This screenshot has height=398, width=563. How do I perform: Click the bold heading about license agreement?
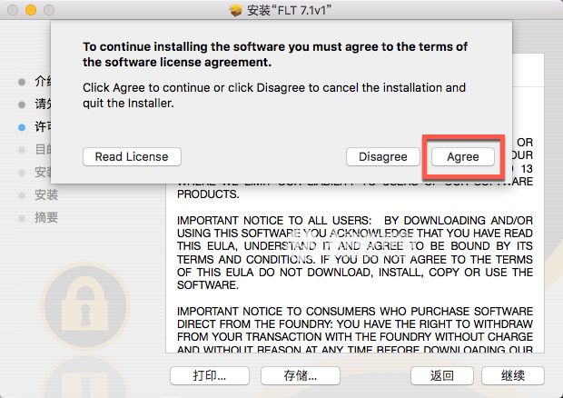click(275, 55)
